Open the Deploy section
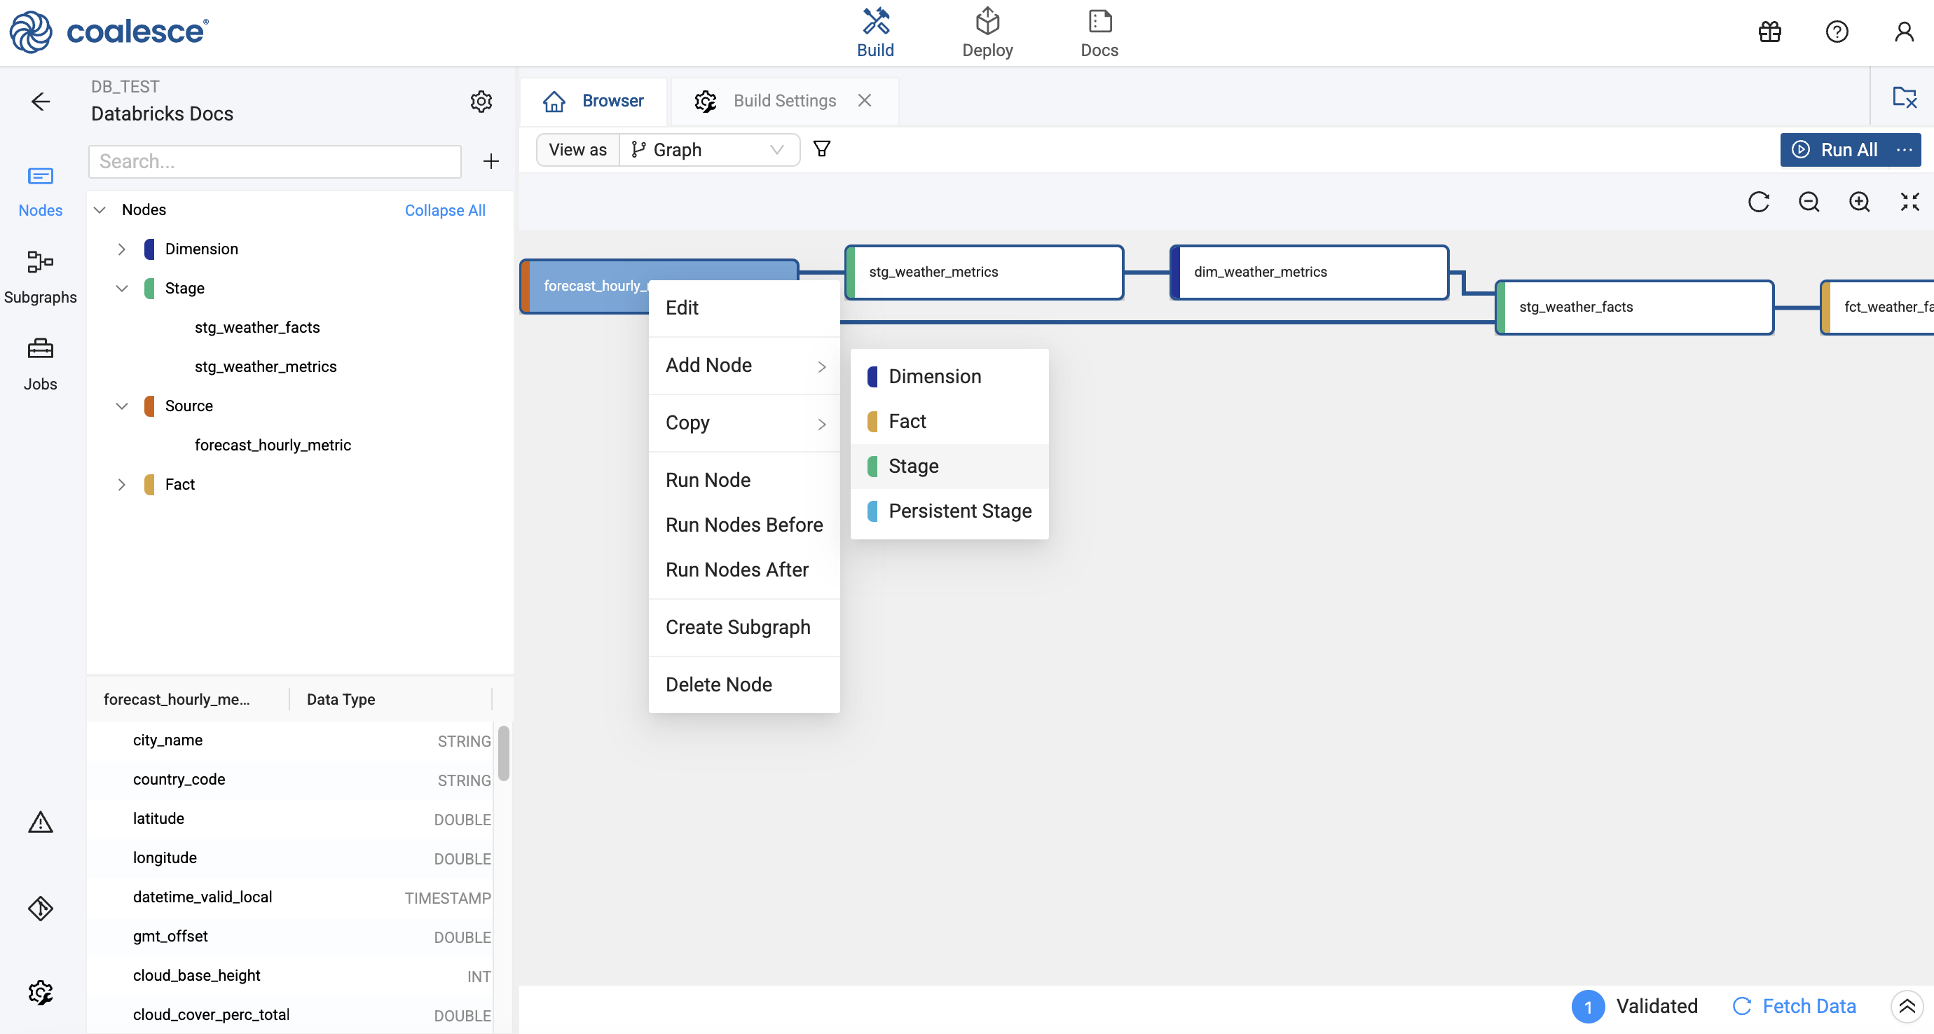Viewport: 1934px width, 1034px height. [x=987, y=33]
